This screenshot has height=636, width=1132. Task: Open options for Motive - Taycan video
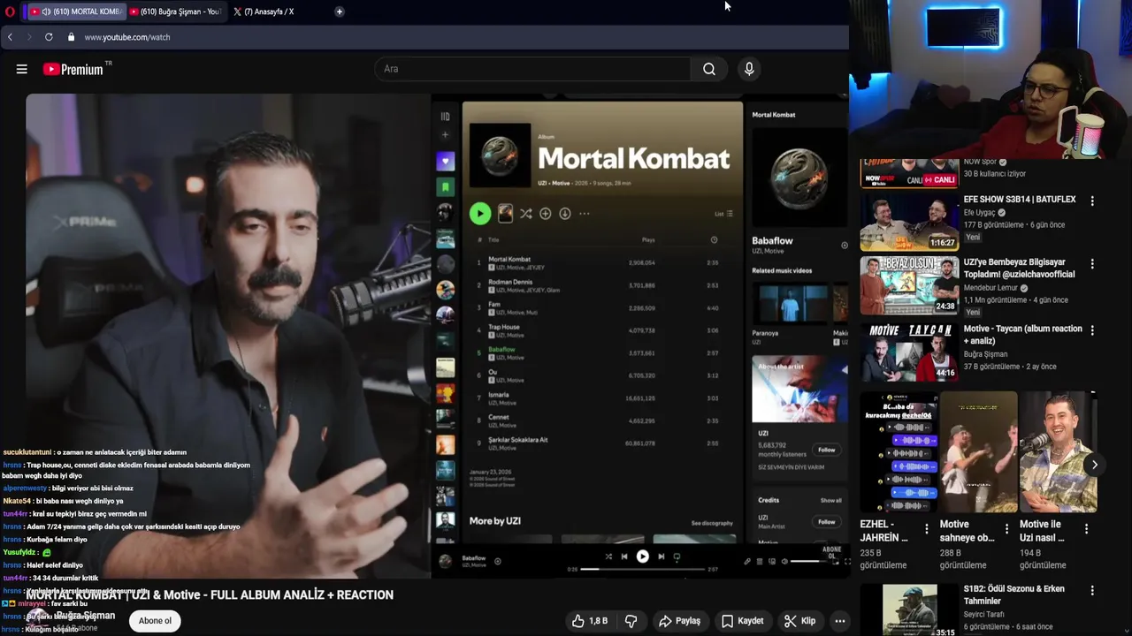[x=1092, y=330]
